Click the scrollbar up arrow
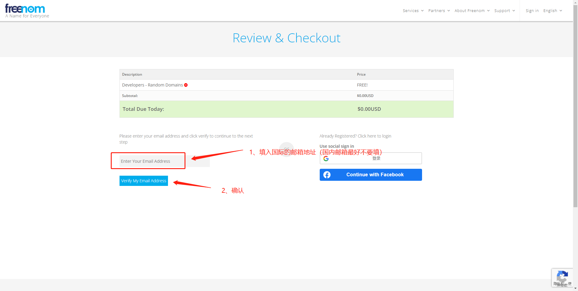Screen dimensions: 578x291 pyautogui.click(x=575, y=2)
